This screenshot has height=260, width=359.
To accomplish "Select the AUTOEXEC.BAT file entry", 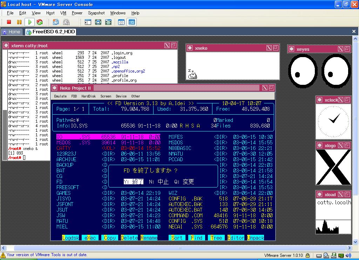I will click(221, 210).
